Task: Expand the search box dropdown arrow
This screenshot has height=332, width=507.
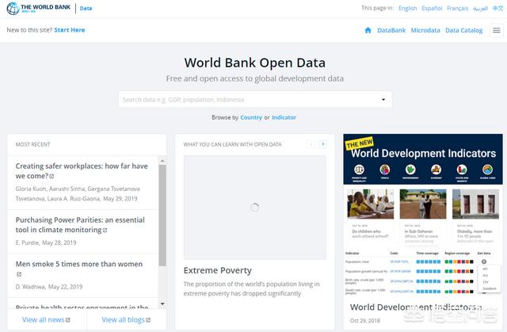Action: (x=383, y=100)
